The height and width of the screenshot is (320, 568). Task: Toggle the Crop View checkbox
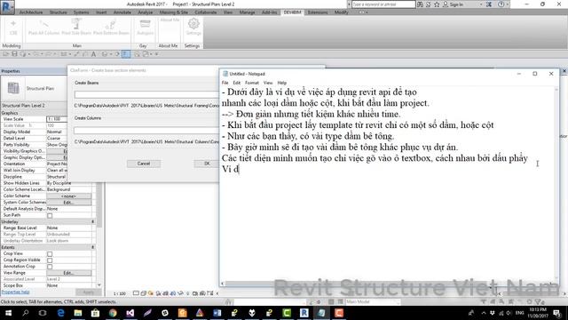coord(50,254)
